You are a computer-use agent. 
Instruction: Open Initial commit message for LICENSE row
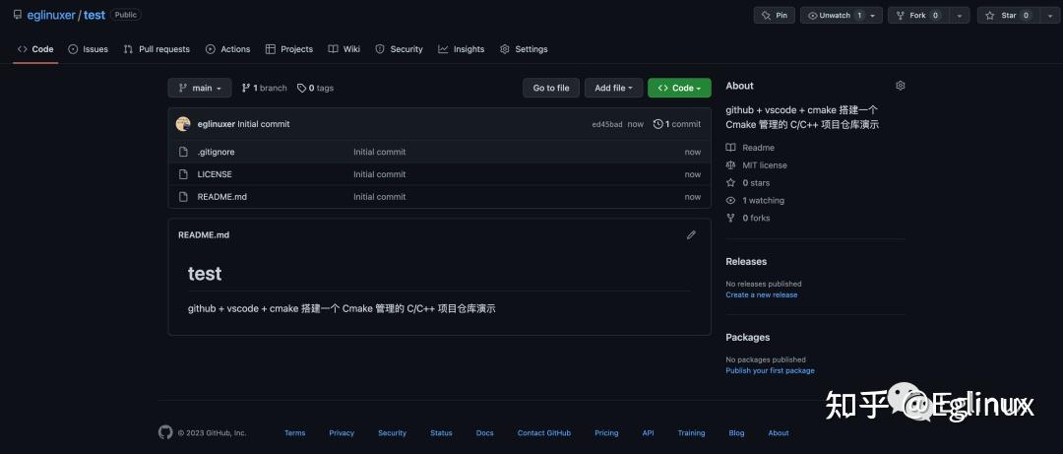pyautogui.click(x=380, y=174)
